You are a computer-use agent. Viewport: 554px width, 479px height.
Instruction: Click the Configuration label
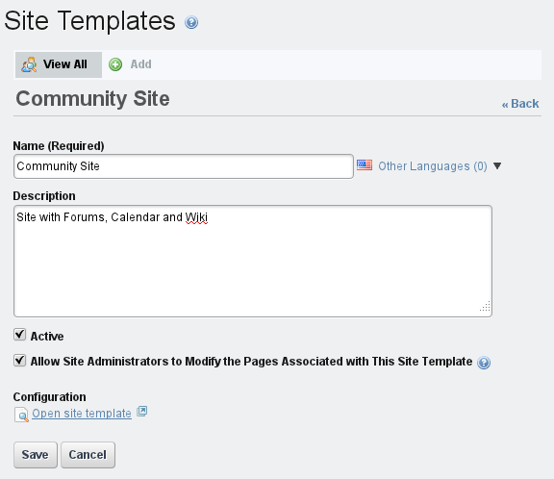[49, 397]
